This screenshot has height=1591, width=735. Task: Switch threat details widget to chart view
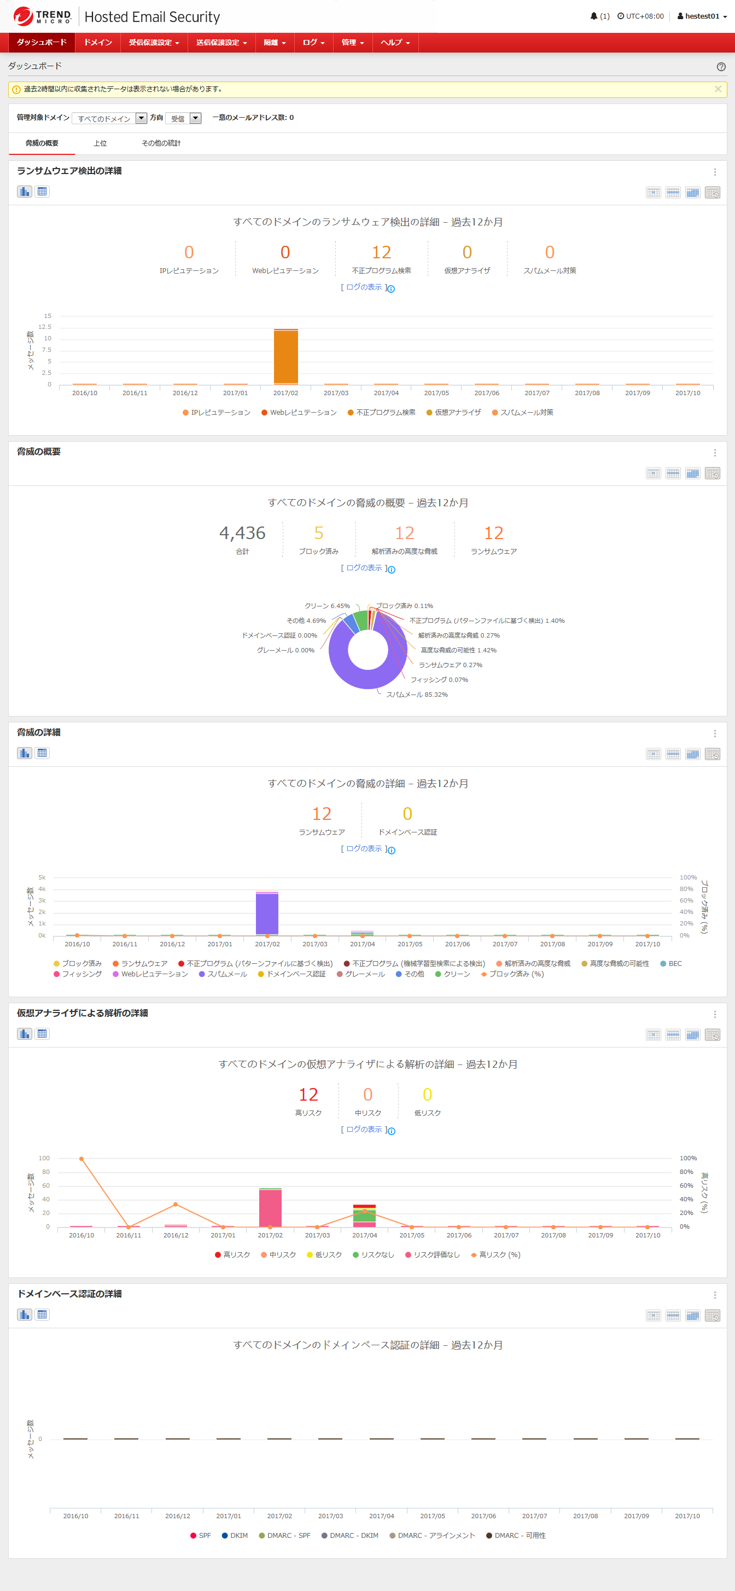point(25,753)
